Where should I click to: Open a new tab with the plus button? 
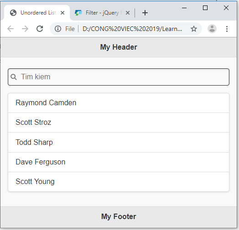pyautogui.click(x=145, y=13)
